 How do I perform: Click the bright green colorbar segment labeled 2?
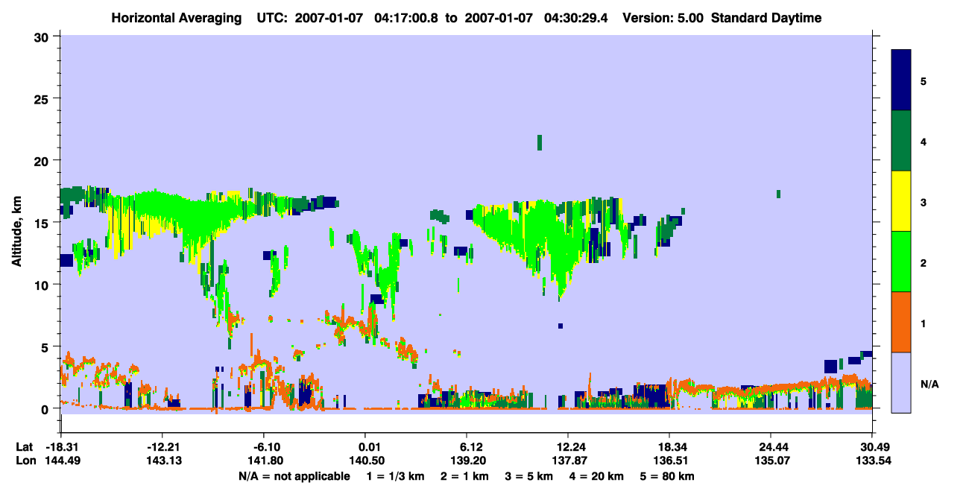[x=901, y=262]
